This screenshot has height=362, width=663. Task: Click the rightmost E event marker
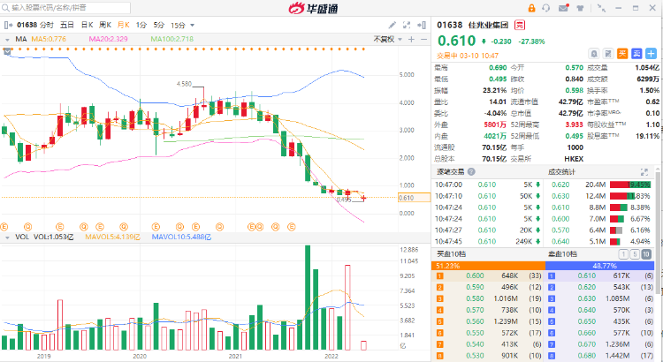(x=292, y=227)
